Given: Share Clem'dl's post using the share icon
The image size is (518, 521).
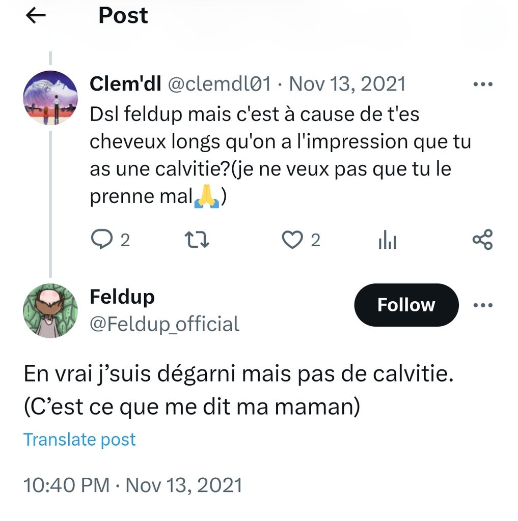Looking at the screenshot, I should click(482, 239).
